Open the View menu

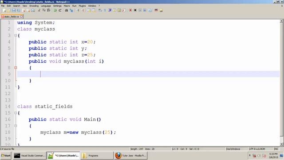(25, 6)
